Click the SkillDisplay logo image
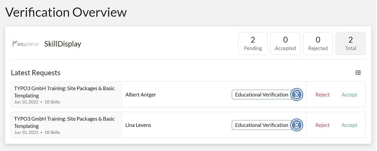The width and height of the screenshot is (377, 151). pyautogui.click(x=25, y=44)
